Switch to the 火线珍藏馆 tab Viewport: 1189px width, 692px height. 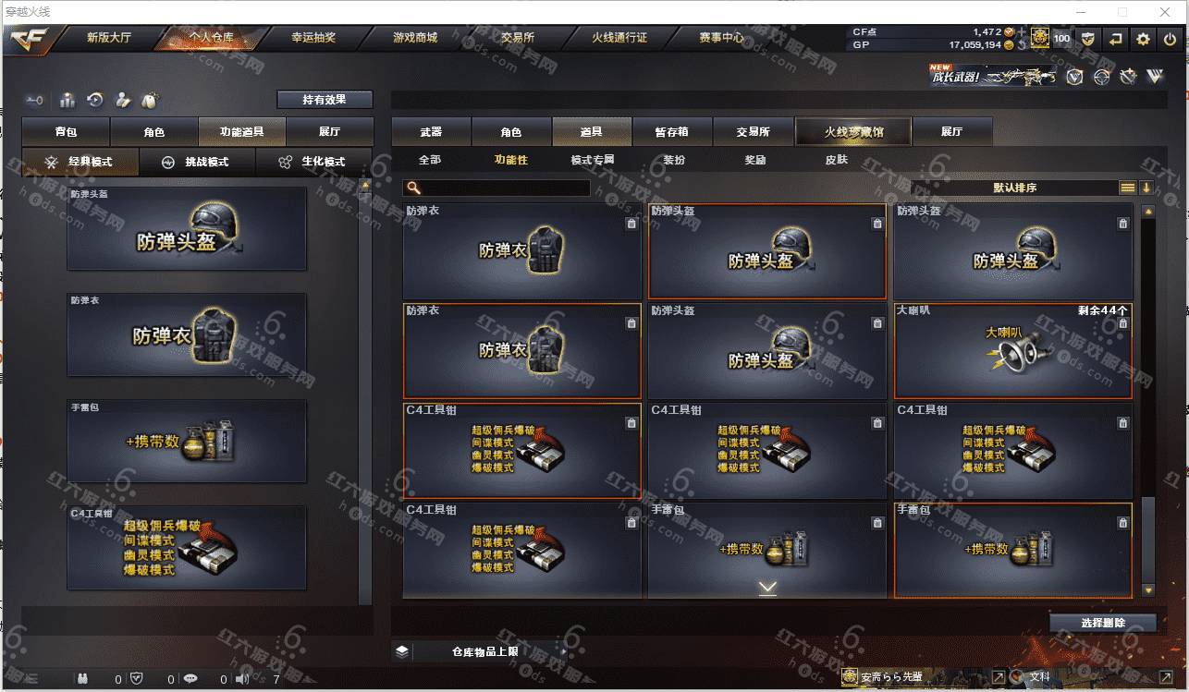(853, 131)
